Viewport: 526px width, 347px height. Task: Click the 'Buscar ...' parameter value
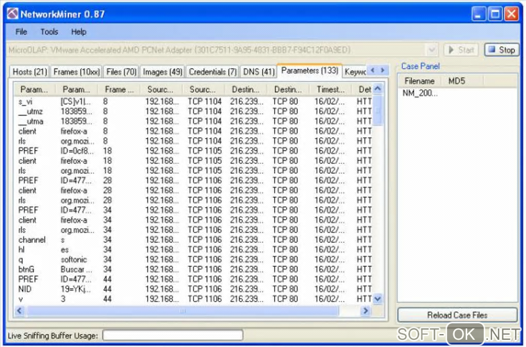point(76,269)
